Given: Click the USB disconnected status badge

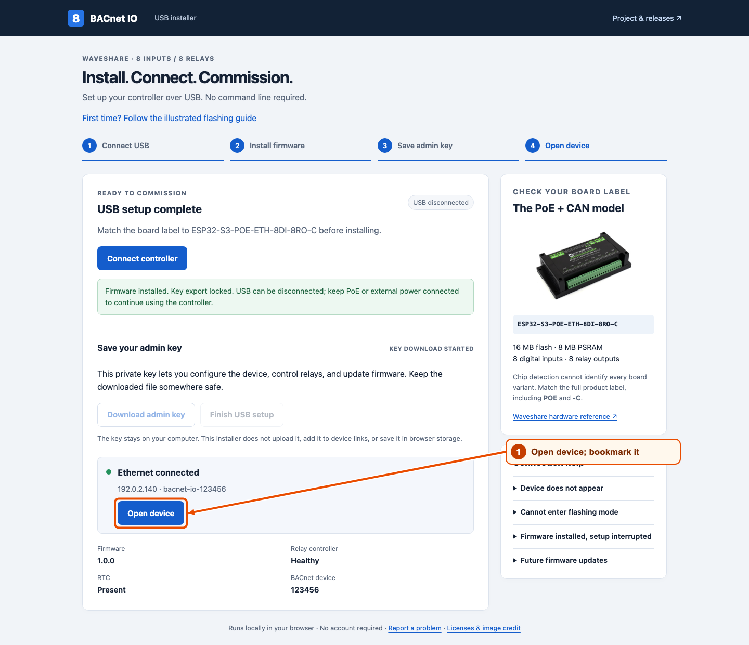Looking at the screenshot, I should [x=441, y=203].
